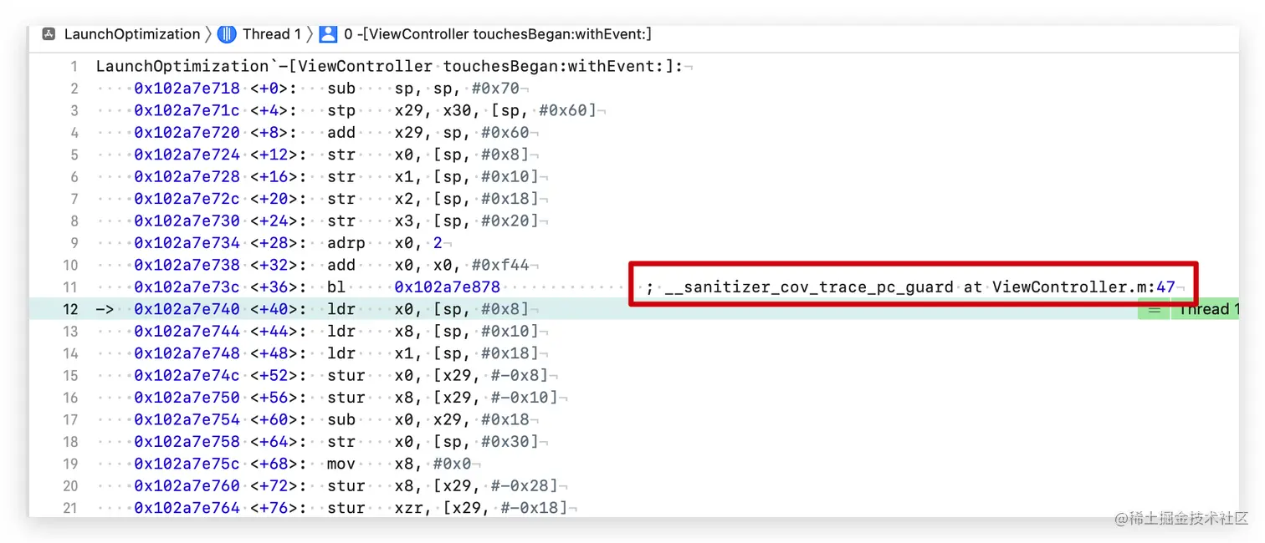The height and width of the screenshot is (543, 1265).
Task: Toggle a breakpoint on line 21 gutter
Action: pos(71,507)
